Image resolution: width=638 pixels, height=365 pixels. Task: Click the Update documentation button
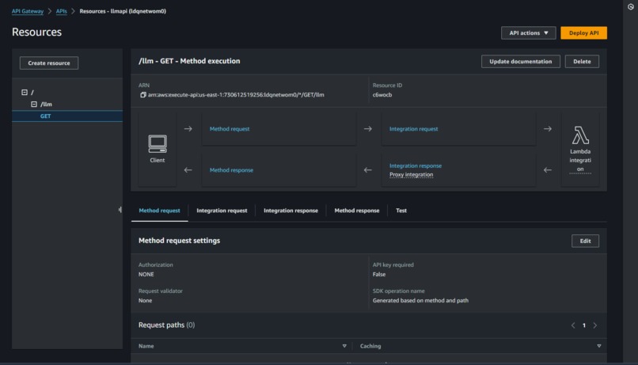(520, 62)
